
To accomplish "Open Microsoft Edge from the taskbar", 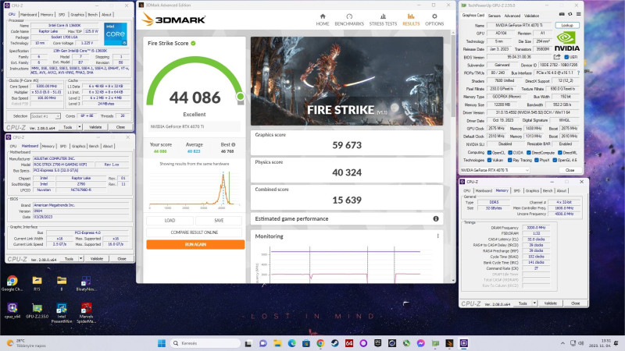I will 291,343.
